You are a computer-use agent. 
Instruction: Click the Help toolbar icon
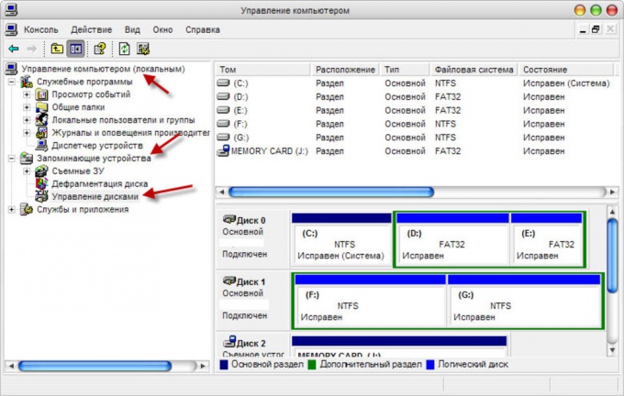[x=100, y=48]
